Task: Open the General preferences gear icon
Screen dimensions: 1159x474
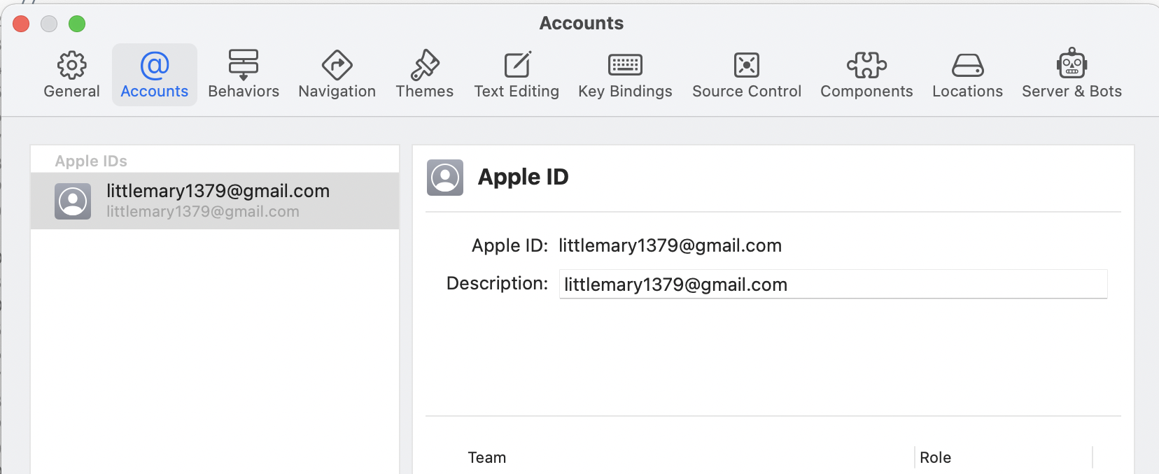Action: coord(71,65)
